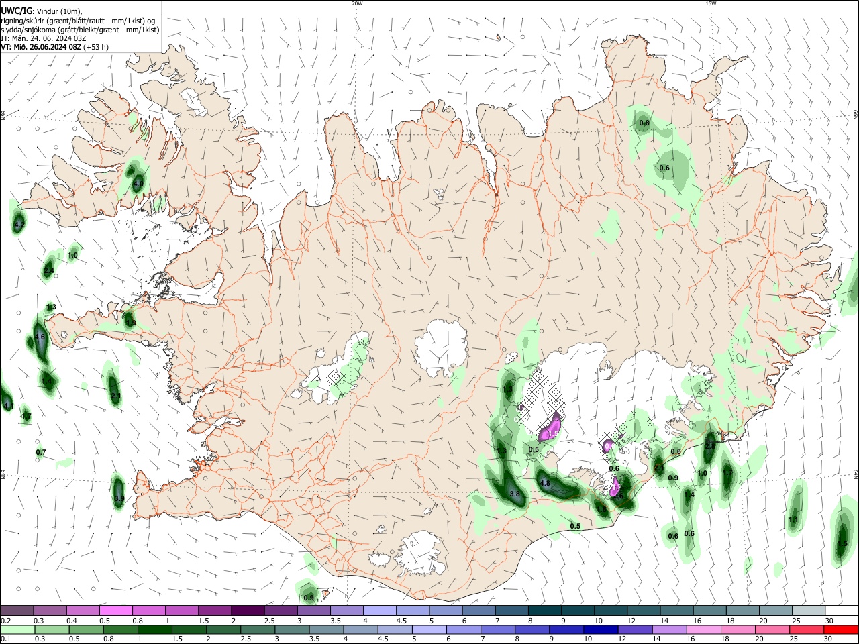Viewport: 859px width, 644px height.
Task: Click the 0.1 label on the rain scale
Action: tap(5, 639)
